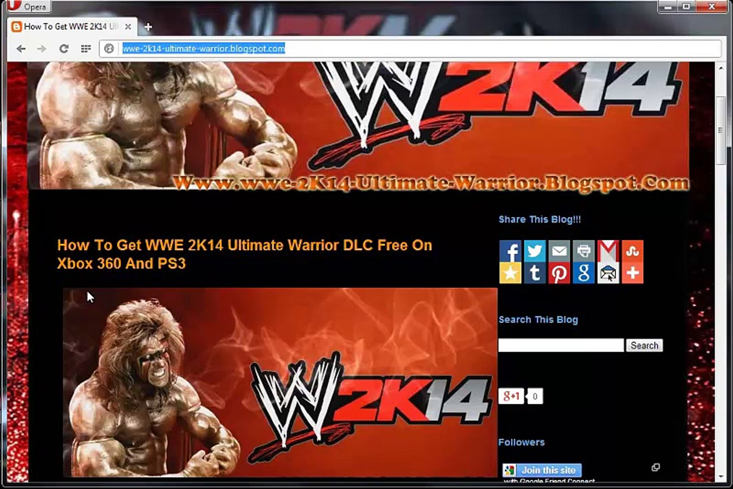Open a new tab with plus button
Image resolution: width=733 pixels, height=489 pixels.
[x=148, y=27]
